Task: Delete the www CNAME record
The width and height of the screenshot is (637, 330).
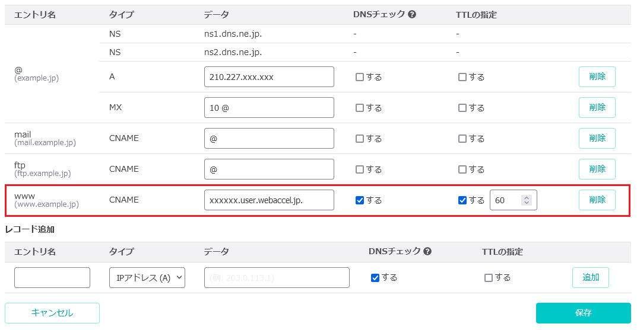Action: coord(597,200)
